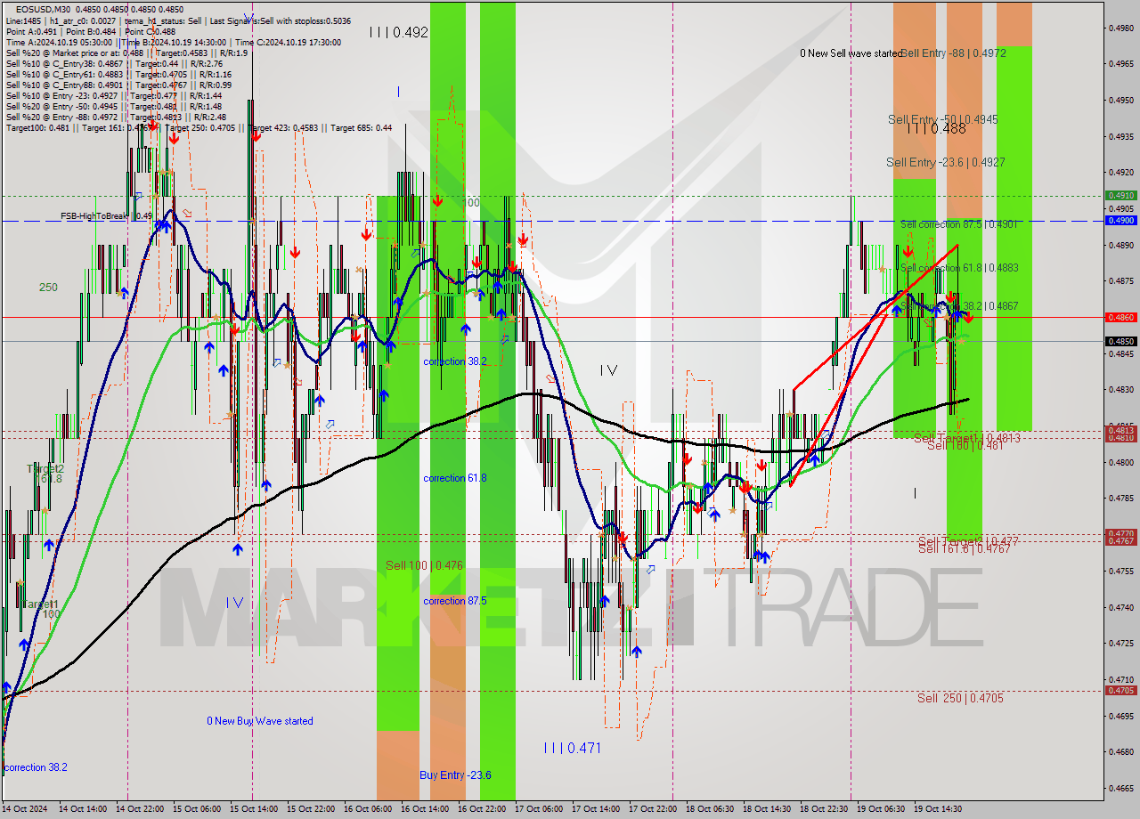Click the 0.4830 price axis label
This screenshot has width=1140, height=819.
(x=1121, y=389)
